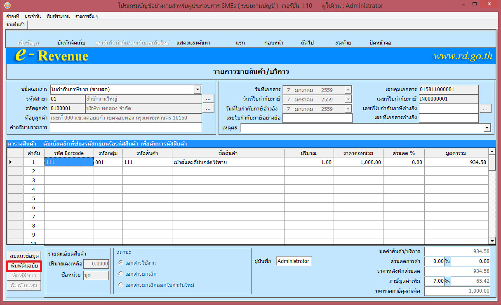Click มูลค่ารวม cell showing 934.58

(456, 162)
